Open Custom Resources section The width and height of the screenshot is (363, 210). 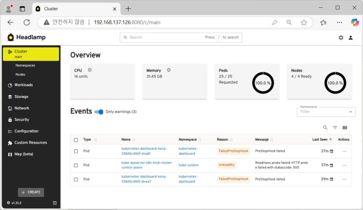pos(31,142)
